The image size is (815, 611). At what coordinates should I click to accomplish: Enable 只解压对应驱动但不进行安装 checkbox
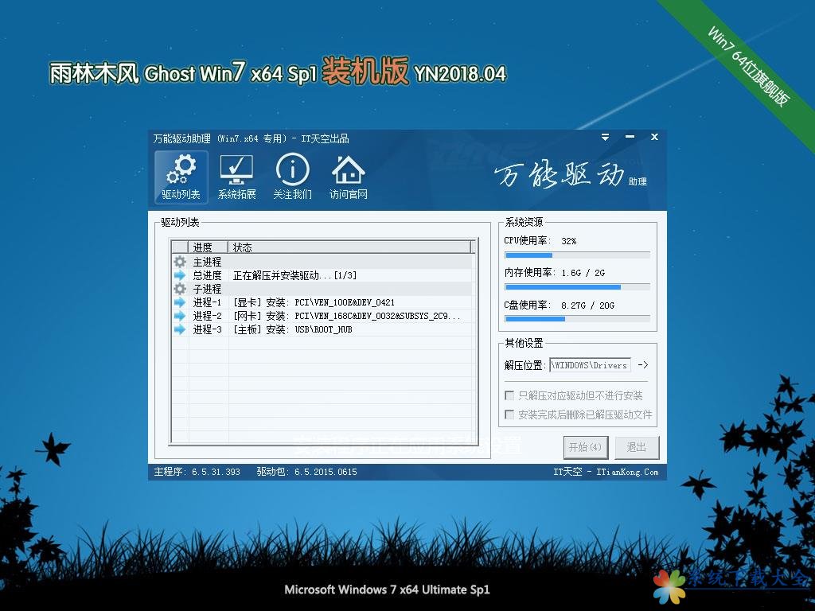coord(509,395)
